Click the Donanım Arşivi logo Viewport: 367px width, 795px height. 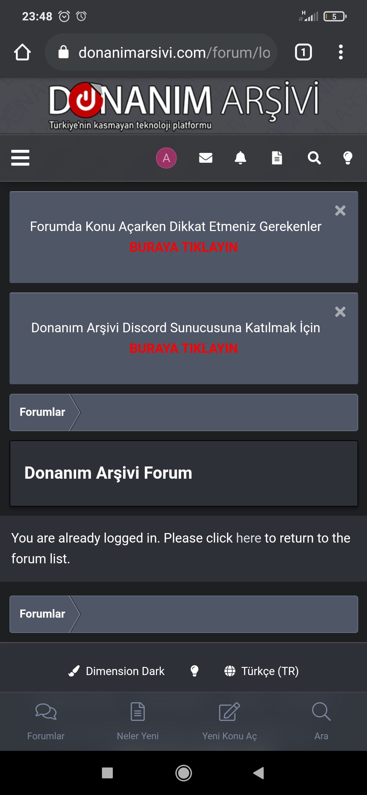tap(183, 106)
